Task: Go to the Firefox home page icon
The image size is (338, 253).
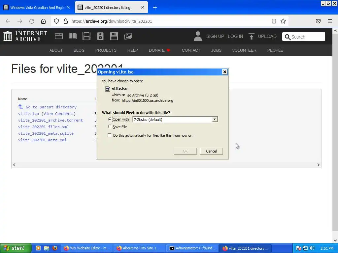Action: click(x=43, y=21)
